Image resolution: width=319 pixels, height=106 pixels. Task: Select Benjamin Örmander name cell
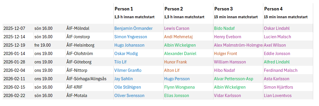click(138, 28)
